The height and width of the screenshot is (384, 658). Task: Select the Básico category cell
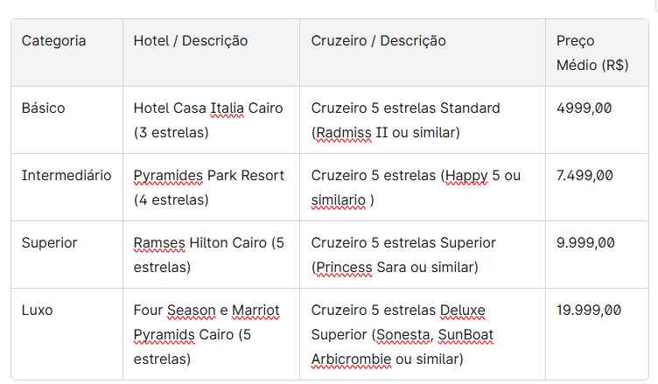[44, 108]
